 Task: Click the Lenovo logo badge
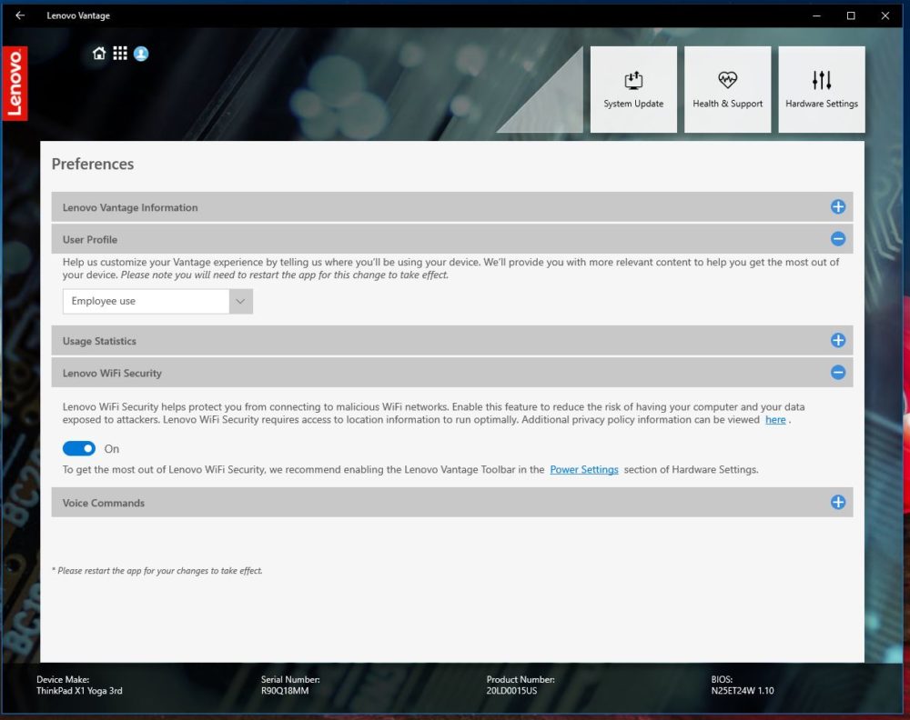(x=15, y=83)
